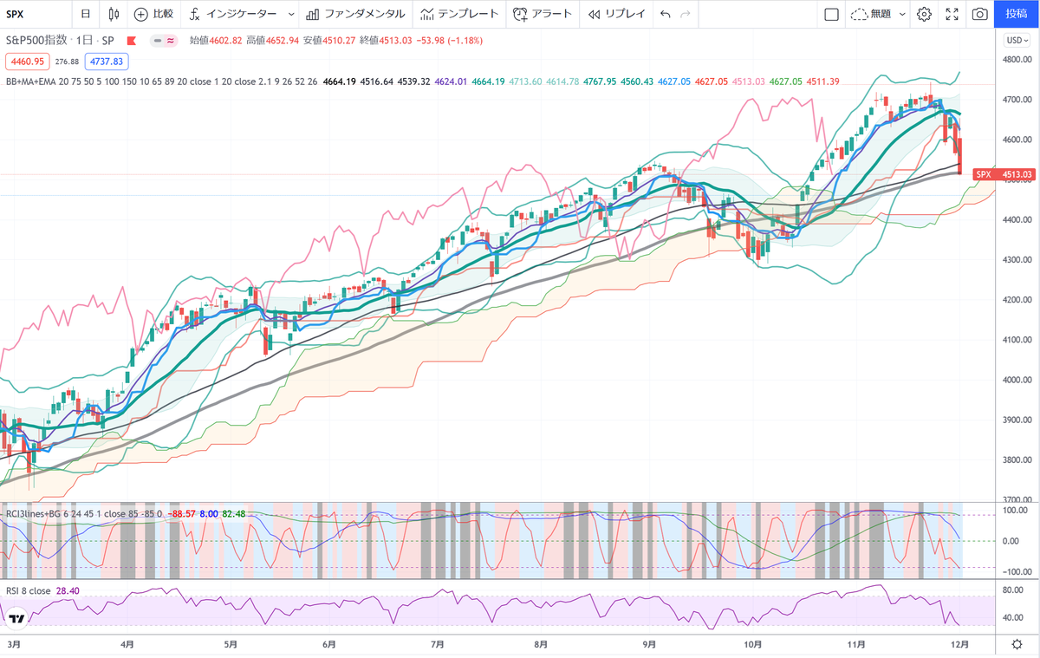Image resolution: width=1040 pixels, height=658 pixels.
Task: Click the 始値 4602.82 open value
Action: [x=216, y=41]
